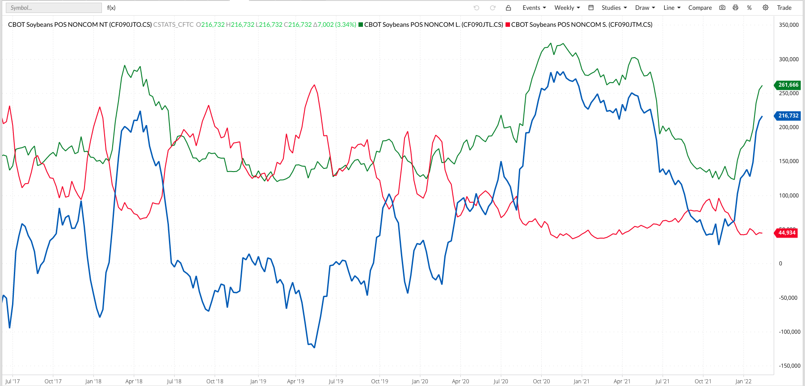Screen dimensions: 805x386
Task: Click the red NONCOM S. legend swatch
Action: tap(508, 25)
